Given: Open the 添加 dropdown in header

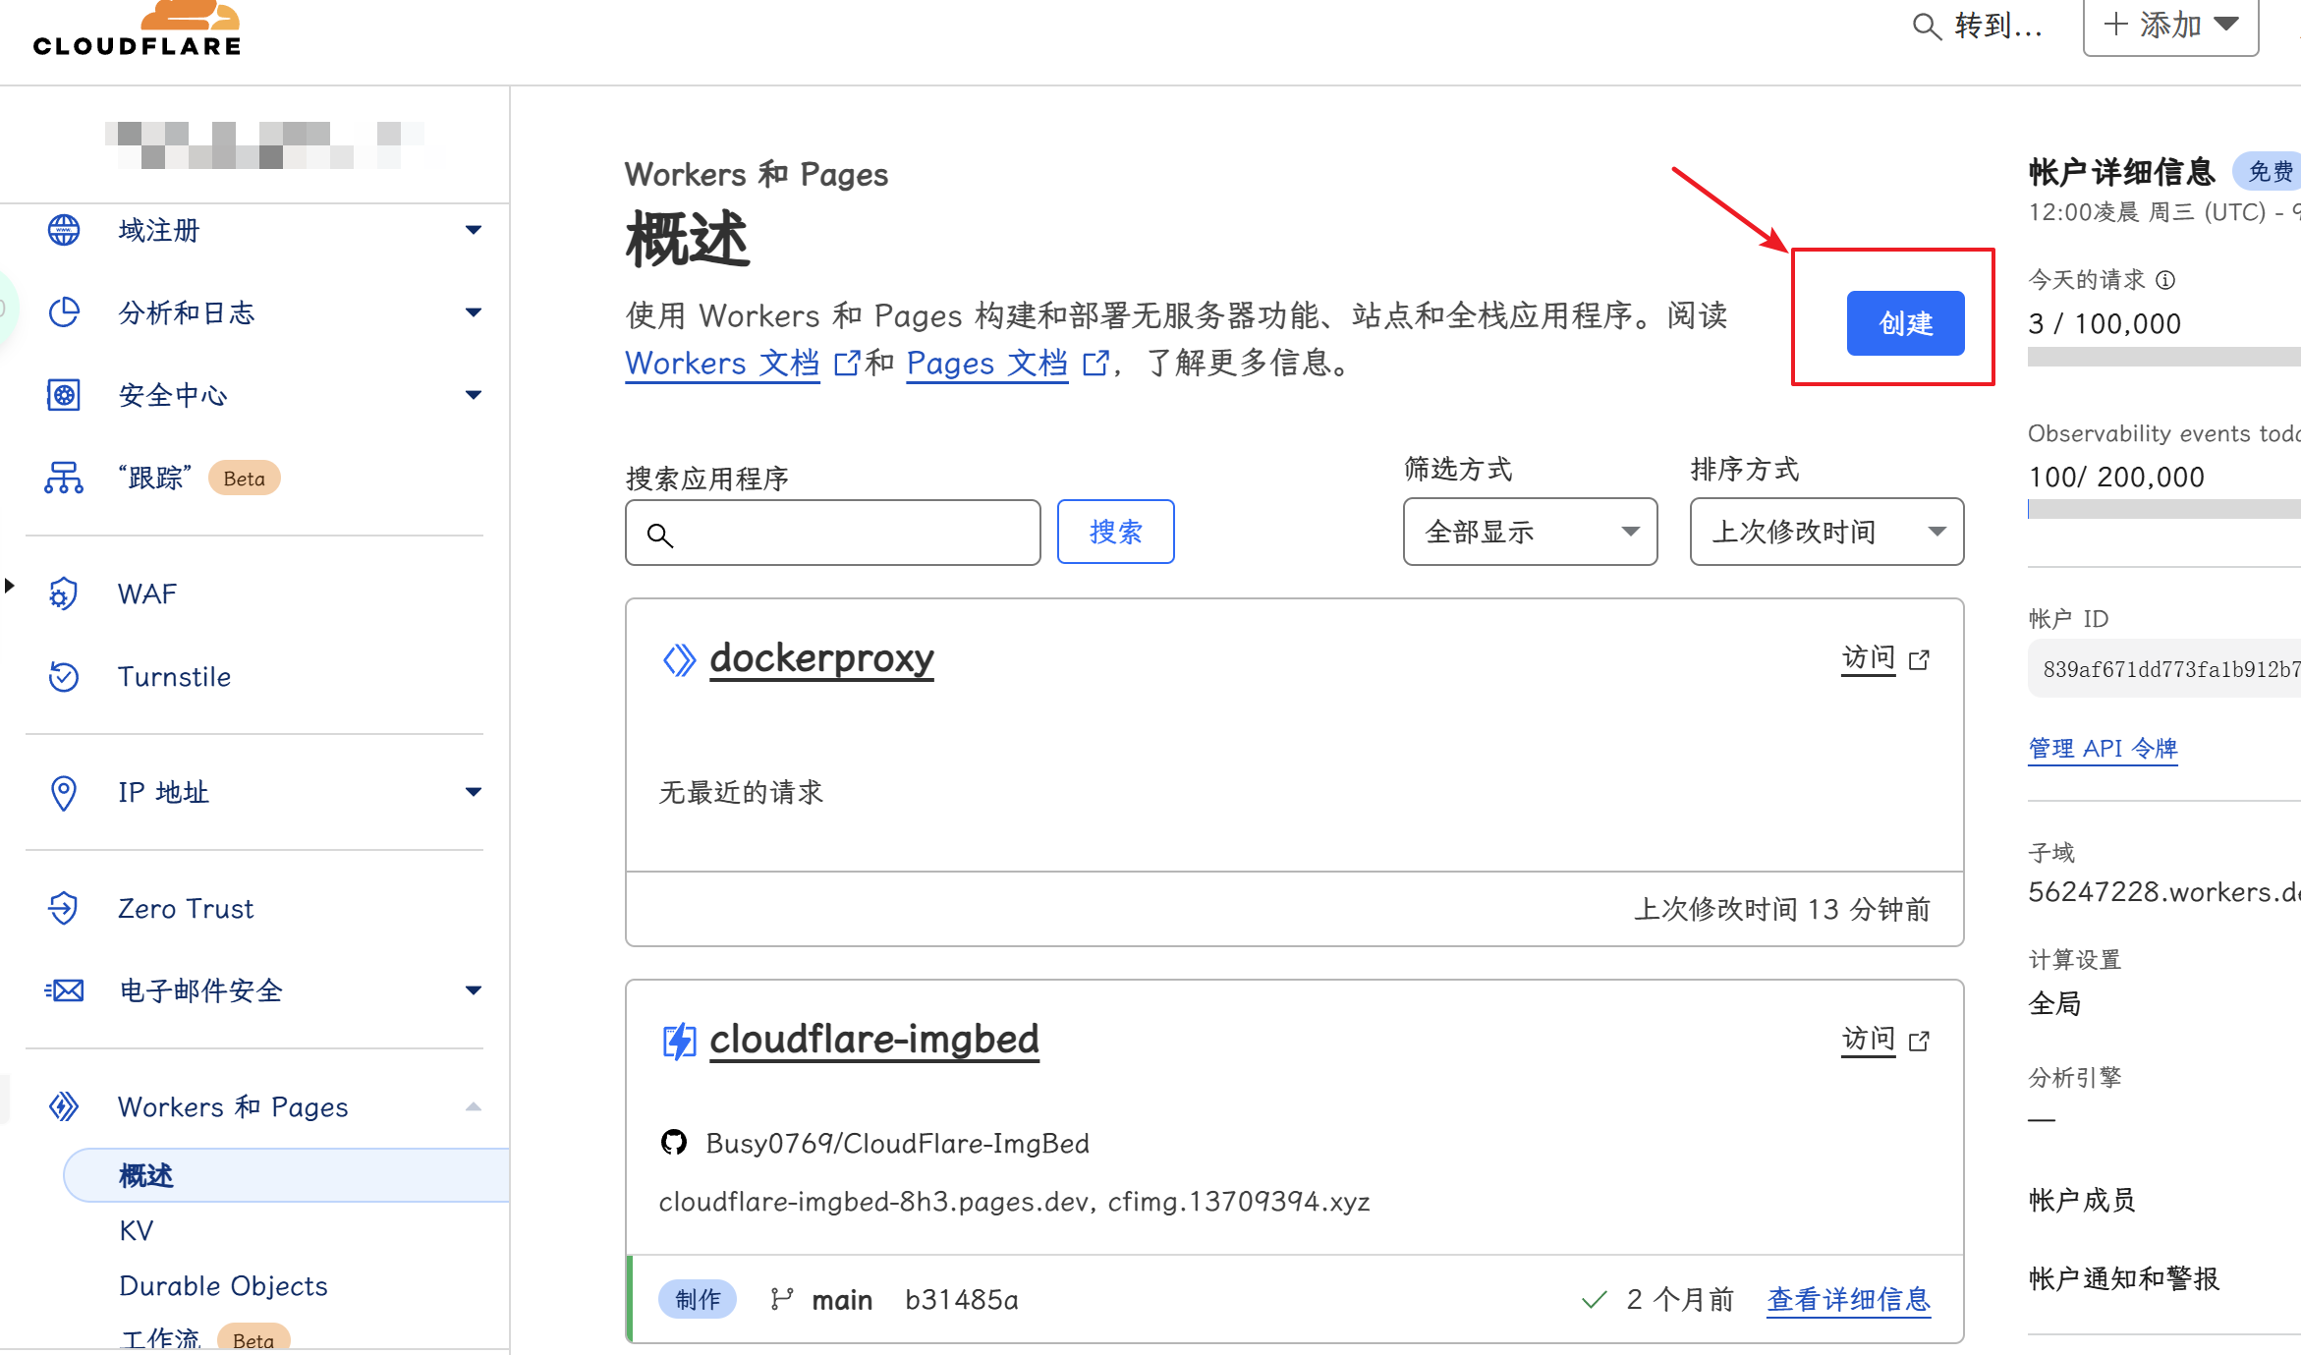Looking at the screenshot, I should (2170, 26).
